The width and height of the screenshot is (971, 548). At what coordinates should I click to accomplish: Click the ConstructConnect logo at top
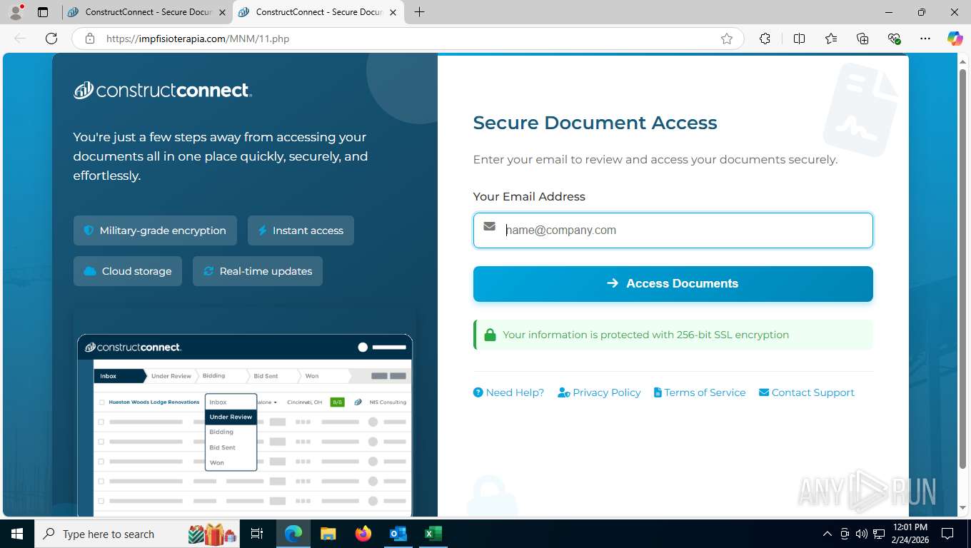coord(162,90)
